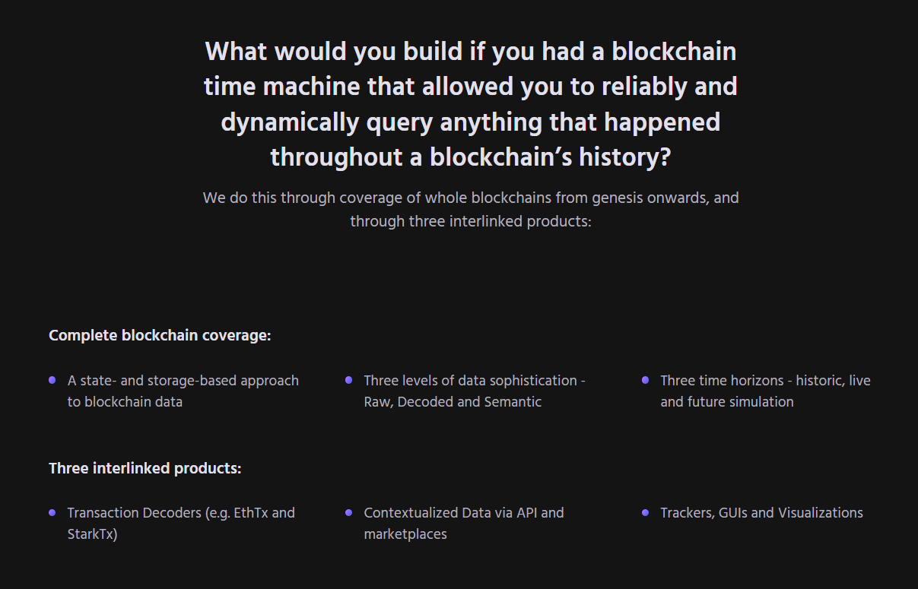Click the 'through three interlinked products:' subtitle line
This screenshot has height=589, width=918.
[x=470, y=222]
